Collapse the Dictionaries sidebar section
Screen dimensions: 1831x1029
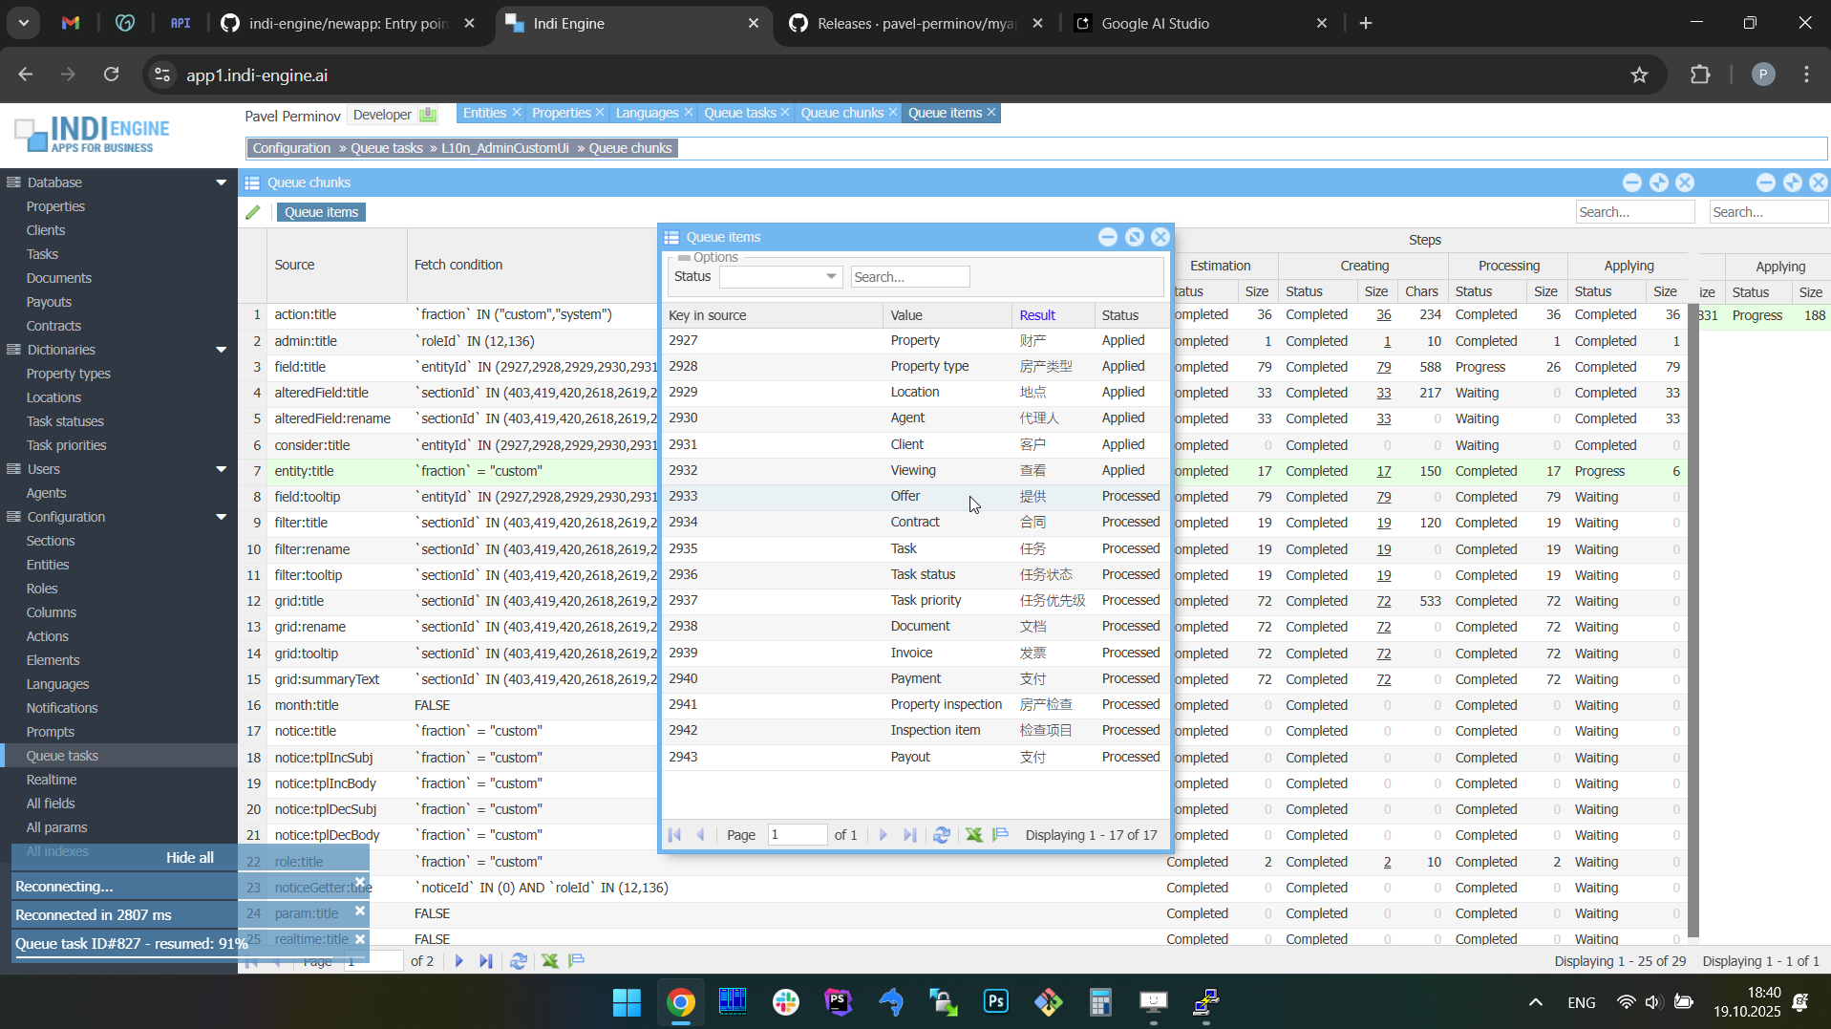tap(222, 350)
